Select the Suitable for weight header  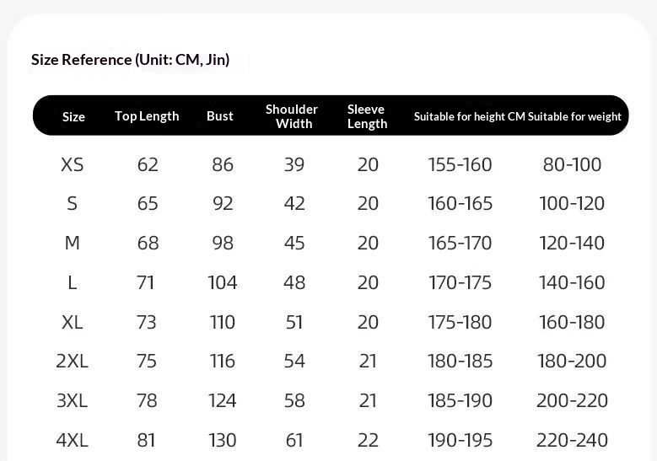(575, 116)
